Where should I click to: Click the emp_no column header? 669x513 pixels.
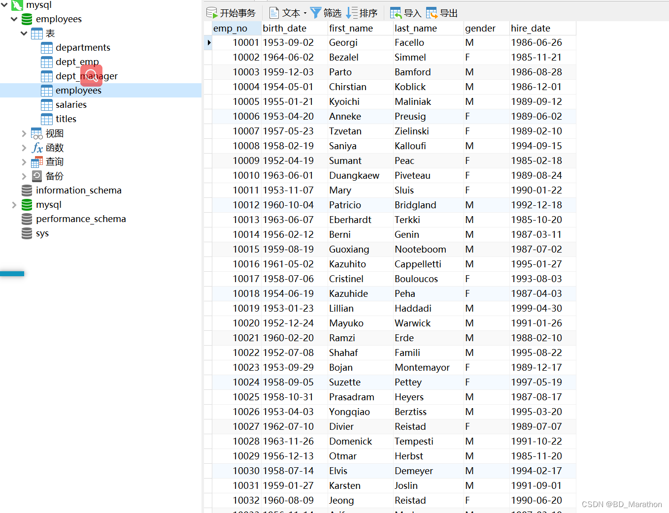(236, 29)
